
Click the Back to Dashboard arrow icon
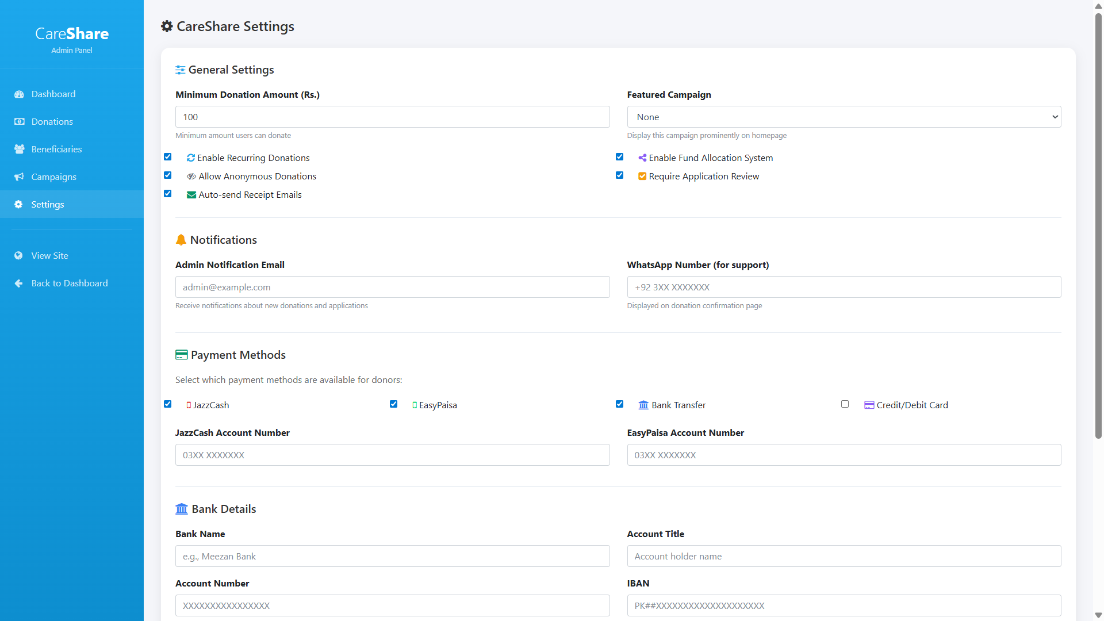[19, 283]
